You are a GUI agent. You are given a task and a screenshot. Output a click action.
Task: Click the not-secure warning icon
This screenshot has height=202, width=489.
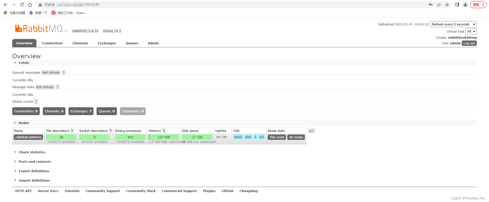(40, 5)
